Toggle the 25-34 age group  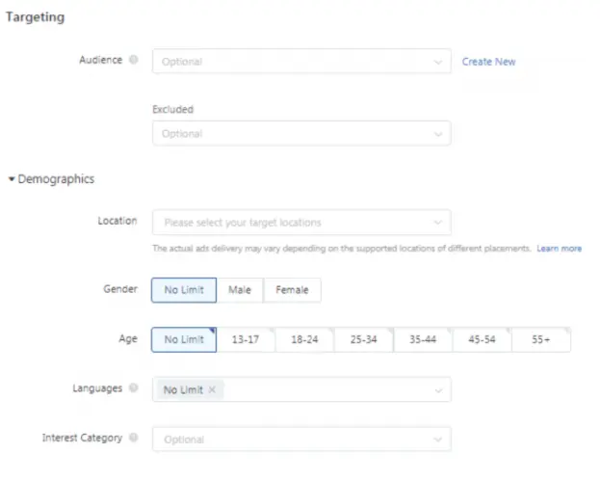point(364,339)
